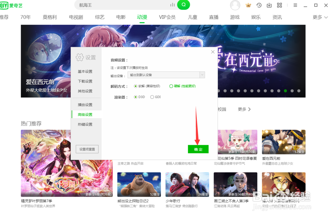Click the VIP crown icon
Screen dimensions: 329x218
(248, 5)
